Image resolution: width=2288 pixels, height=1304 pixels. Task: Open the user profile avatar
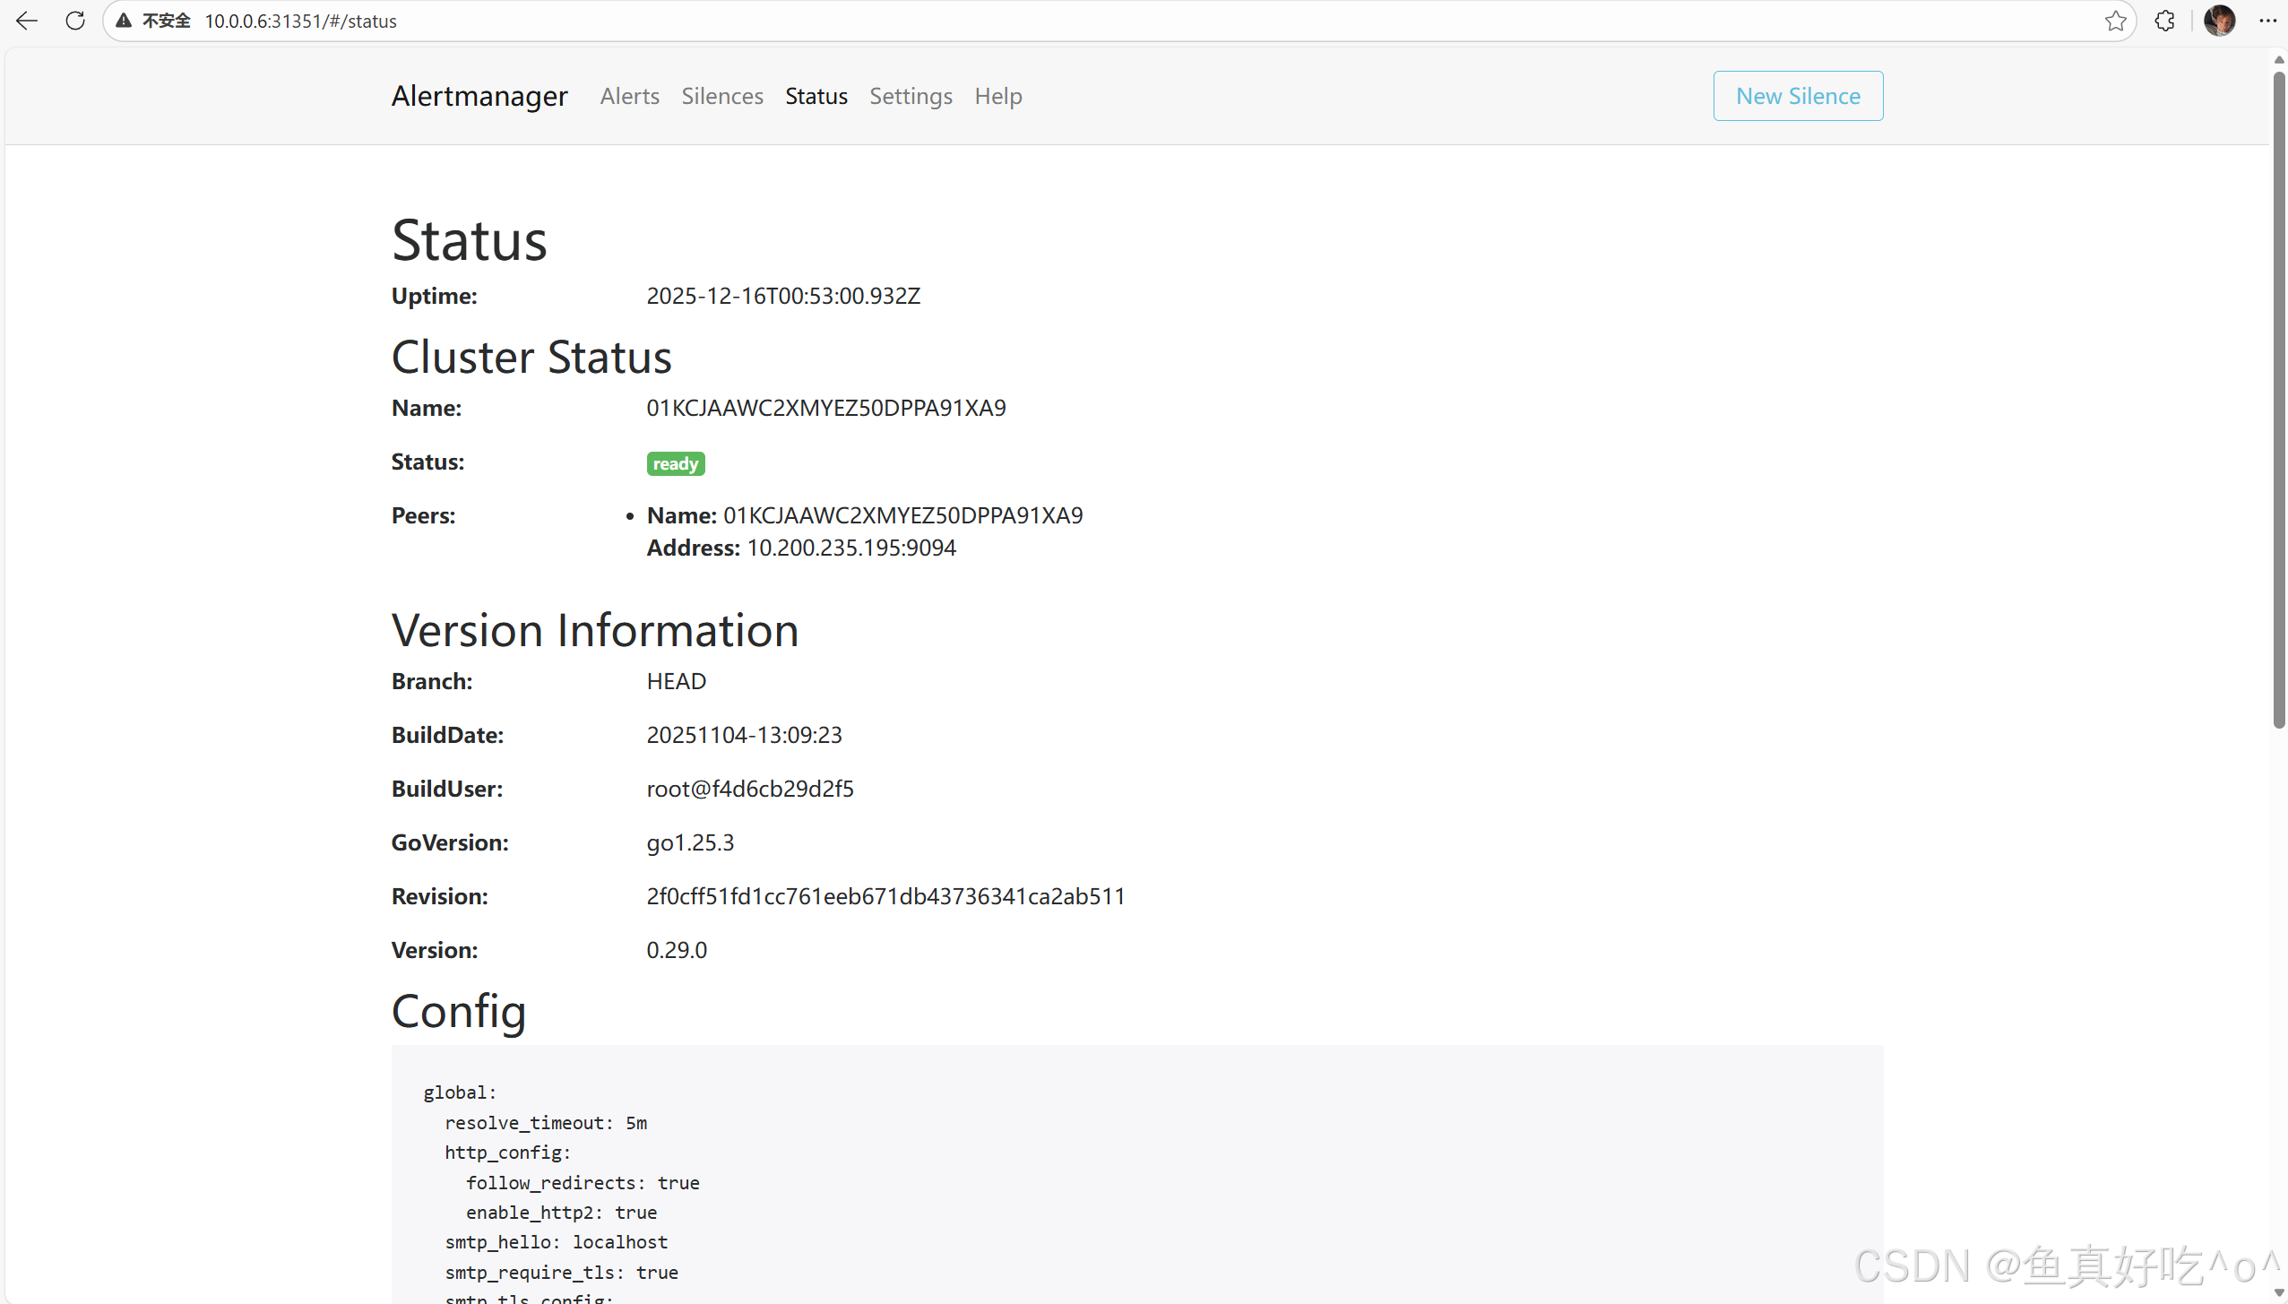(2219, 21)
